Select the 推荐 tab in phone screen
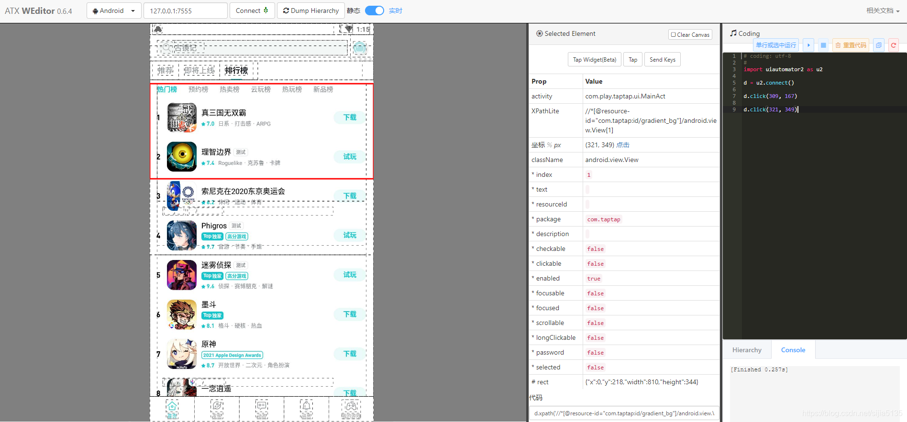 [x=166, y=70]
